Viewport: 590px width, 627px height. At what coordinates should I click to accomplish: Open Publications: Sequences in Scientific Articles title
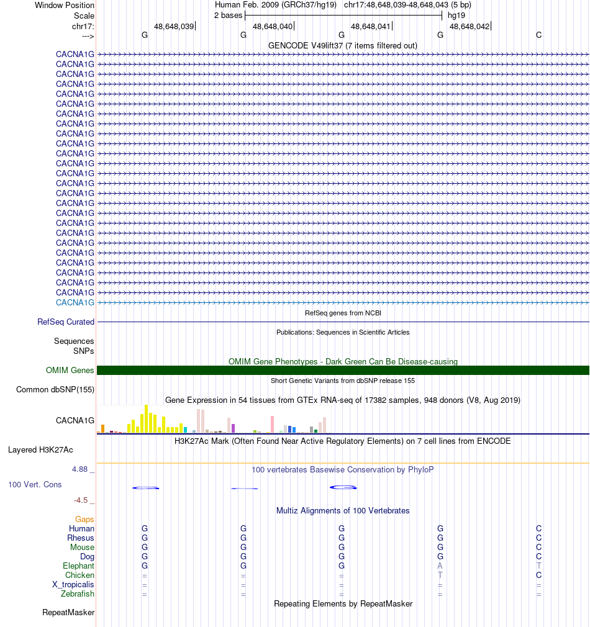(x=343, y=332)
